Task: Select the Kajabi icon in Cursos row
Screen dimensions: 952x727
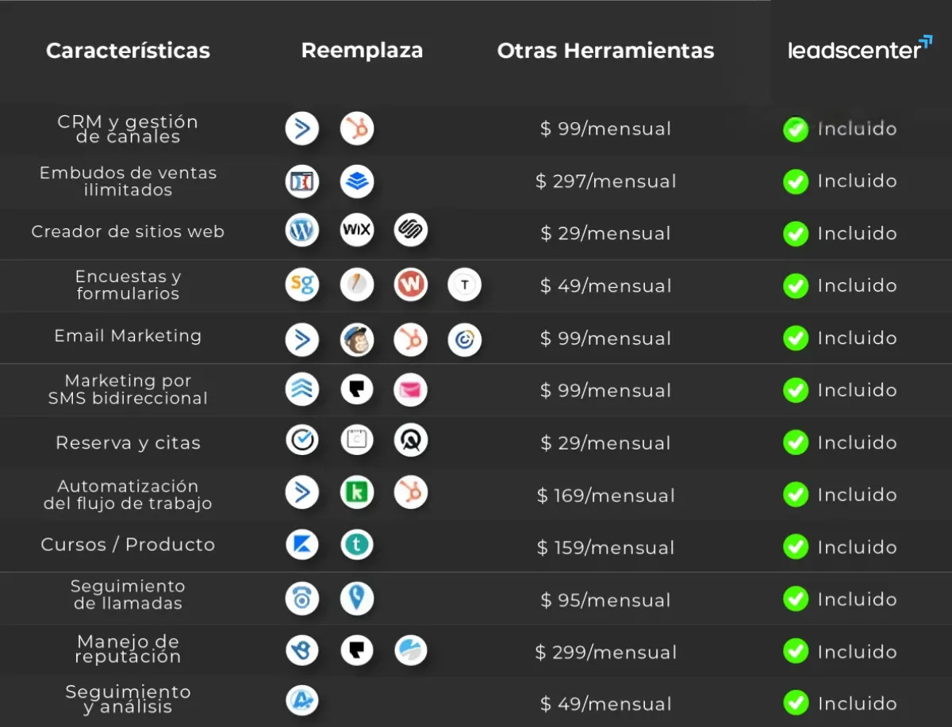Action: coord(302,545)
